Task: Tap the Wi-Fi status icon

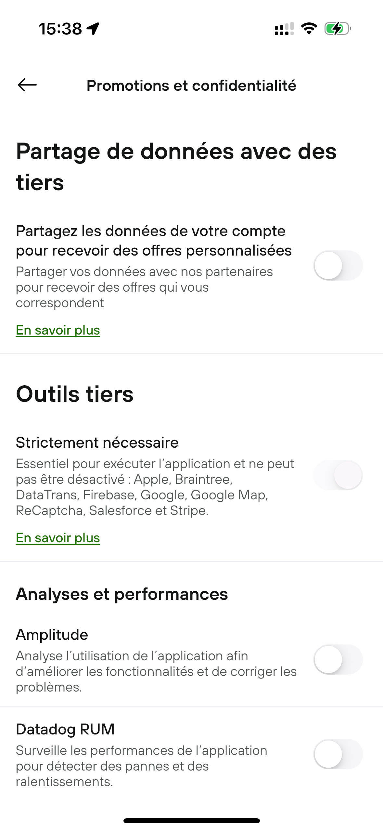Action: click(x=309, y=29)
